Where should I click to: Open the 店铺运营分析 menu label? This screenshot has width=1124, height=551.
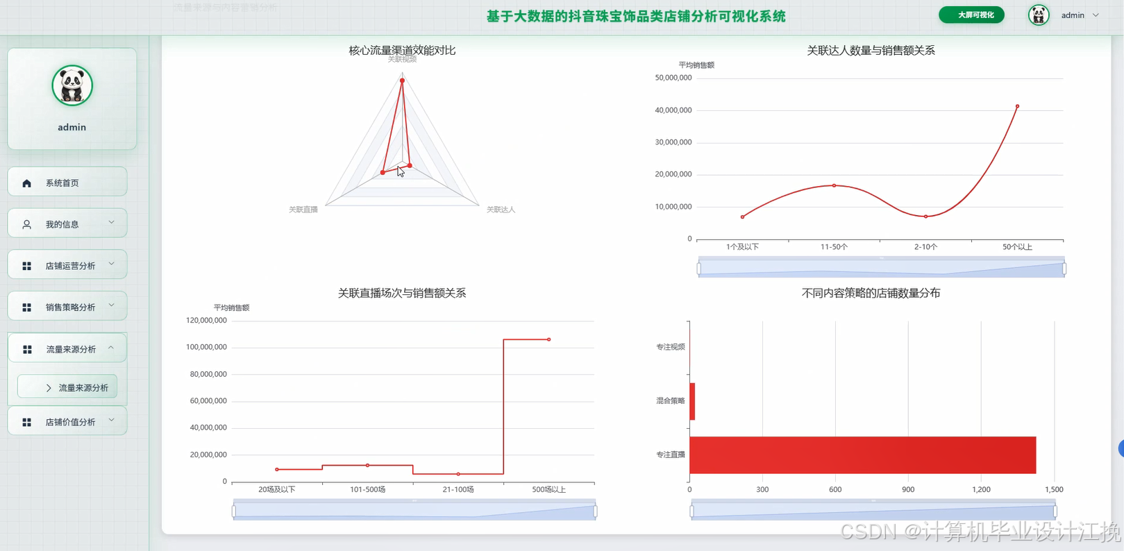[x=71, y=266]
